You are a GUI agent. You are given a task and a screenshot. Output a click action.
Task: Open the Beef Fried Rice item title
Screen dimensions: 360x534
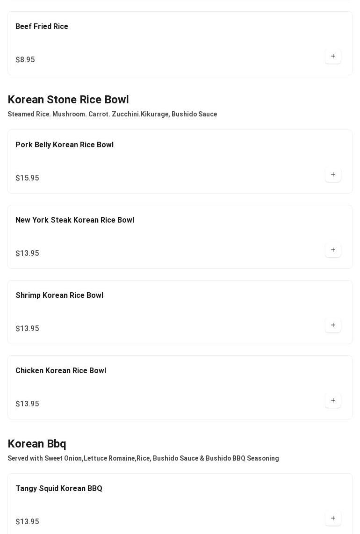[42, 27]
